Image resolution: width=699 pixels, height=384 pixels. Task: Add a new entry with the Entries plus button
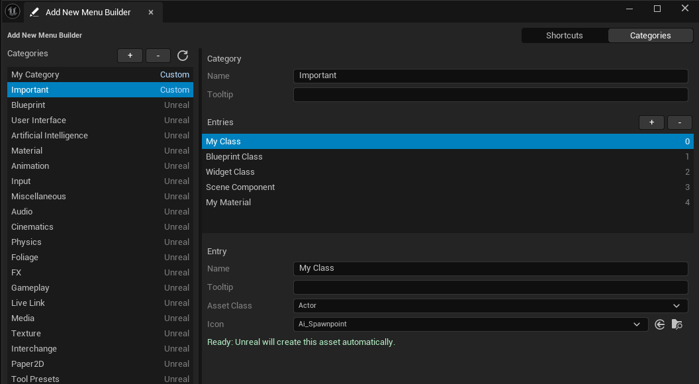[651, 122]
